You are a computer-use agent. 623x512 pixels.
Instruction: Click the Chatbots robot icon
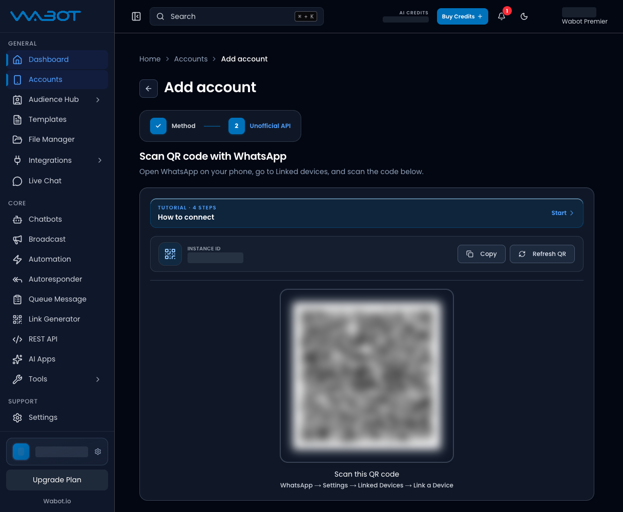pos(17,219)
